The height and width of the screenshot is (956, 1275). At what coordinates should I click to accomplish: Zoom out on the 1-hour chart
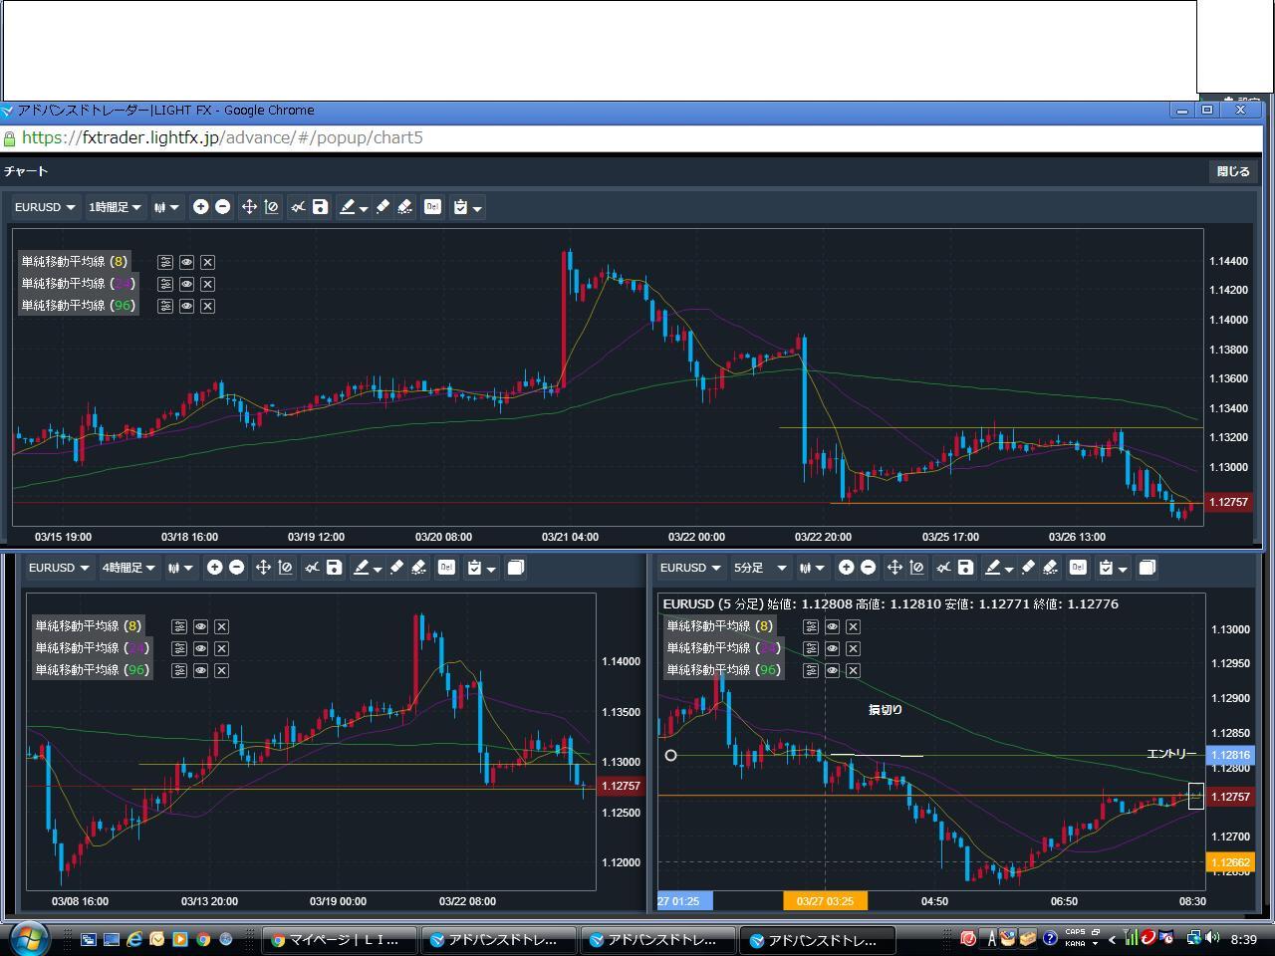tap(223, 207)
